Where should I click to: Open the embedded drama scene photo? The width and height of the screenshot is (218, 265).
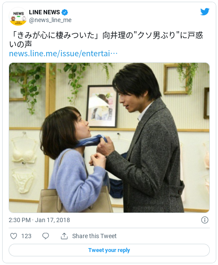[x=109, y=138]
